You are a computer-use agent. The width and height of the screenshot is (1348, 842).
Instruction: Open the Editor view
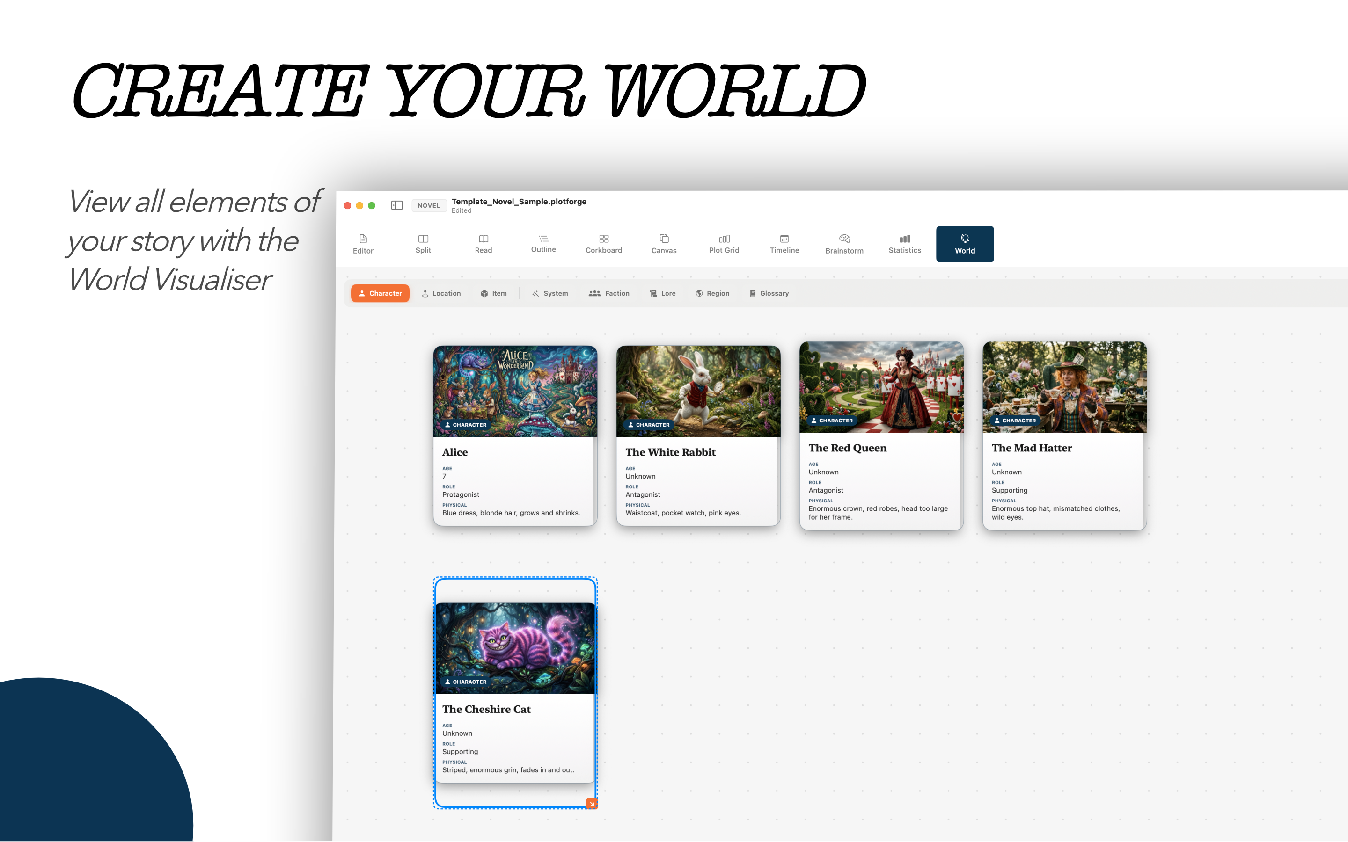pos(363,244)
